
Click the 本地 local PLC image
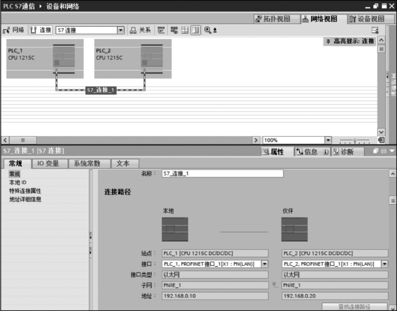pyautogui.click(x=175, y=230)
